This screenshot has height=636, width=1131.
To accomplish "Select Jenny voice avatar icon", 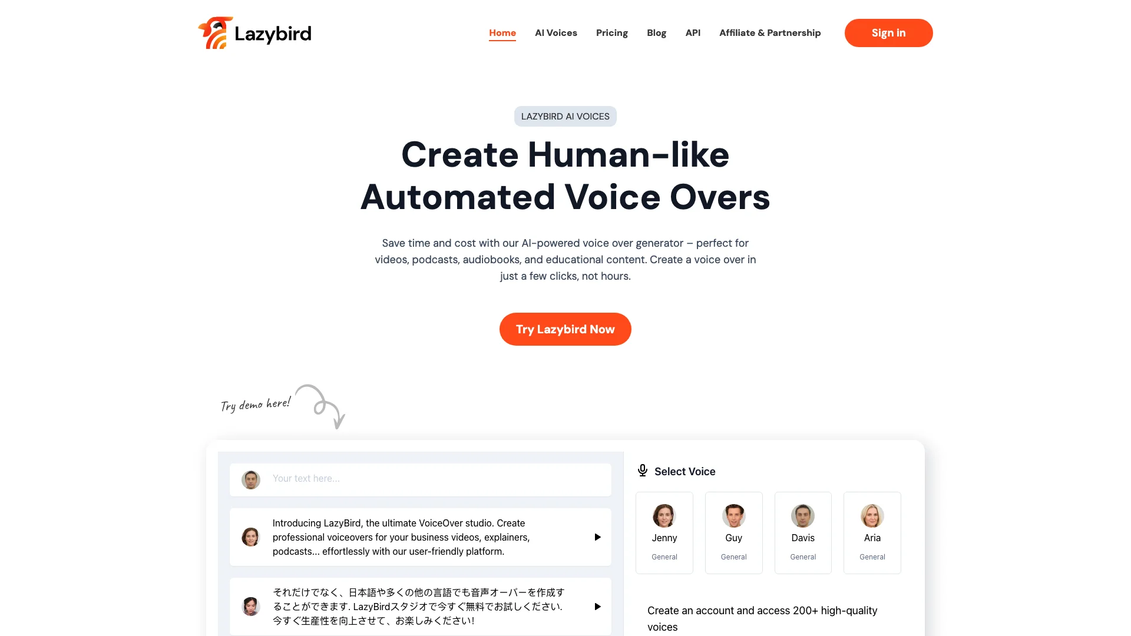I will (664, 516).
